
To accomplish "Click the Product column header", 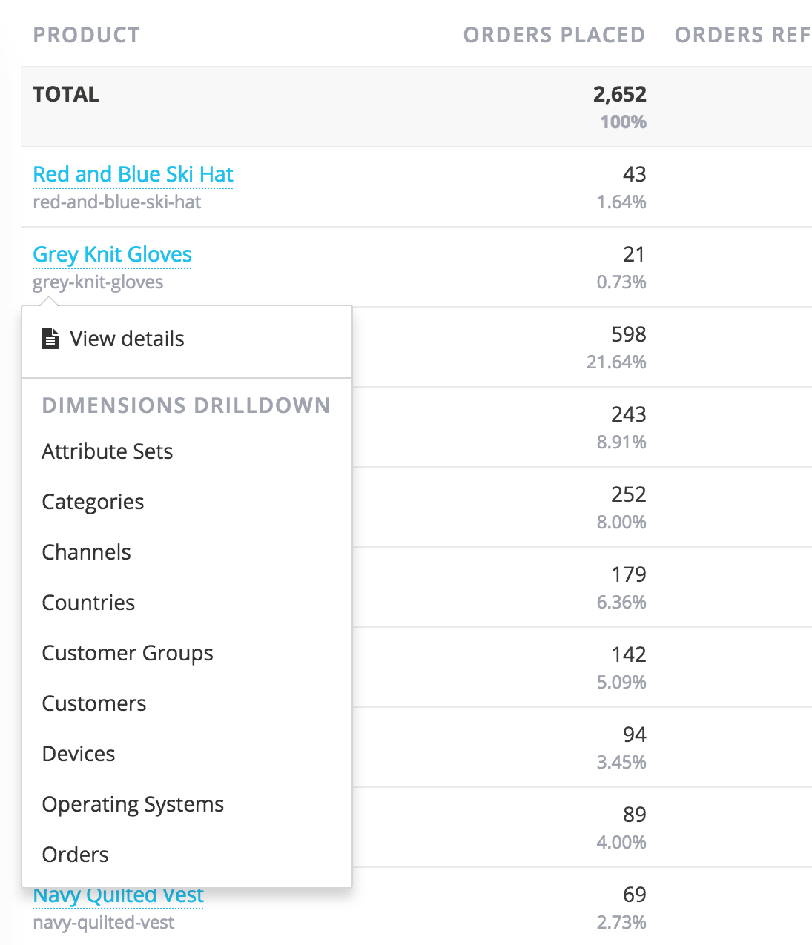I will click(87, 35).
